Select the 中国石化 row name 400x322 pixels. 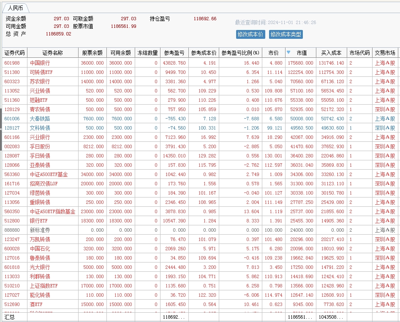coord(40,249)
